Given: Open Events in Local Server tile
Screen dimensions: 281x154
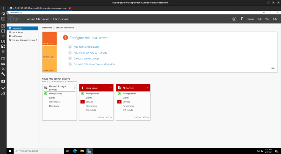Looking at the screenshot, I should coord(89,98).
